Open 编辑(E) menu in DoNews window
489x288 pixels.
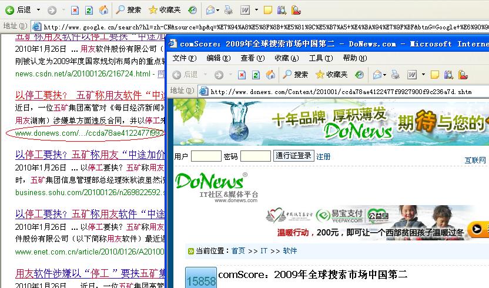[x=219, y=58]
